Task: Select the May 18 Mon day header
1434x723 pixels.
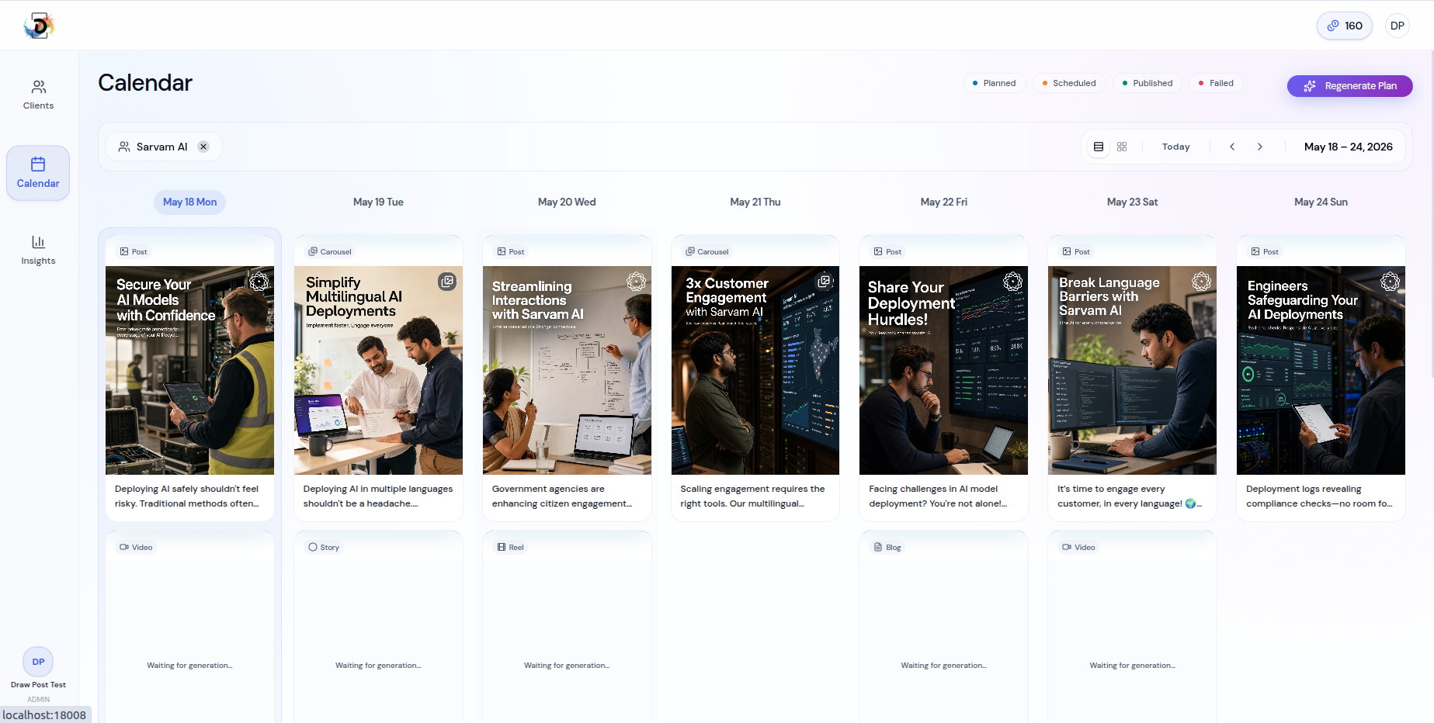Action: pos(190,202)
